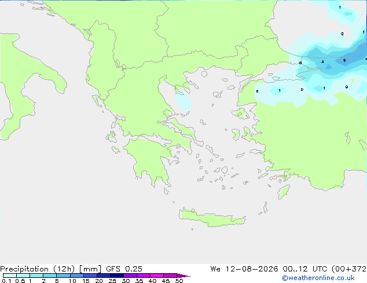Click the 'Precipitation (12h) [mm]' title text
Image resolution: width=367 pixels, height=283 pixels.
[51, 269]
